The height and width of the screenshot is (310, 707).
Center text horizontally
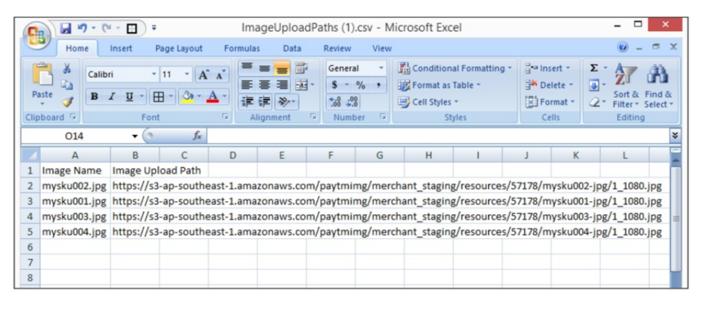(x=264, y=85)
